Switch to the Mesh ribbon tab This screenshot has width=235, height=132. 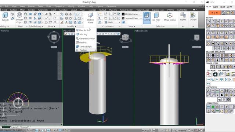pos(22,10)
